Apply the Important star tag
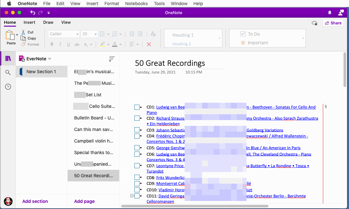The height and width of the screenshot is (209, 349). coord(254,43)
